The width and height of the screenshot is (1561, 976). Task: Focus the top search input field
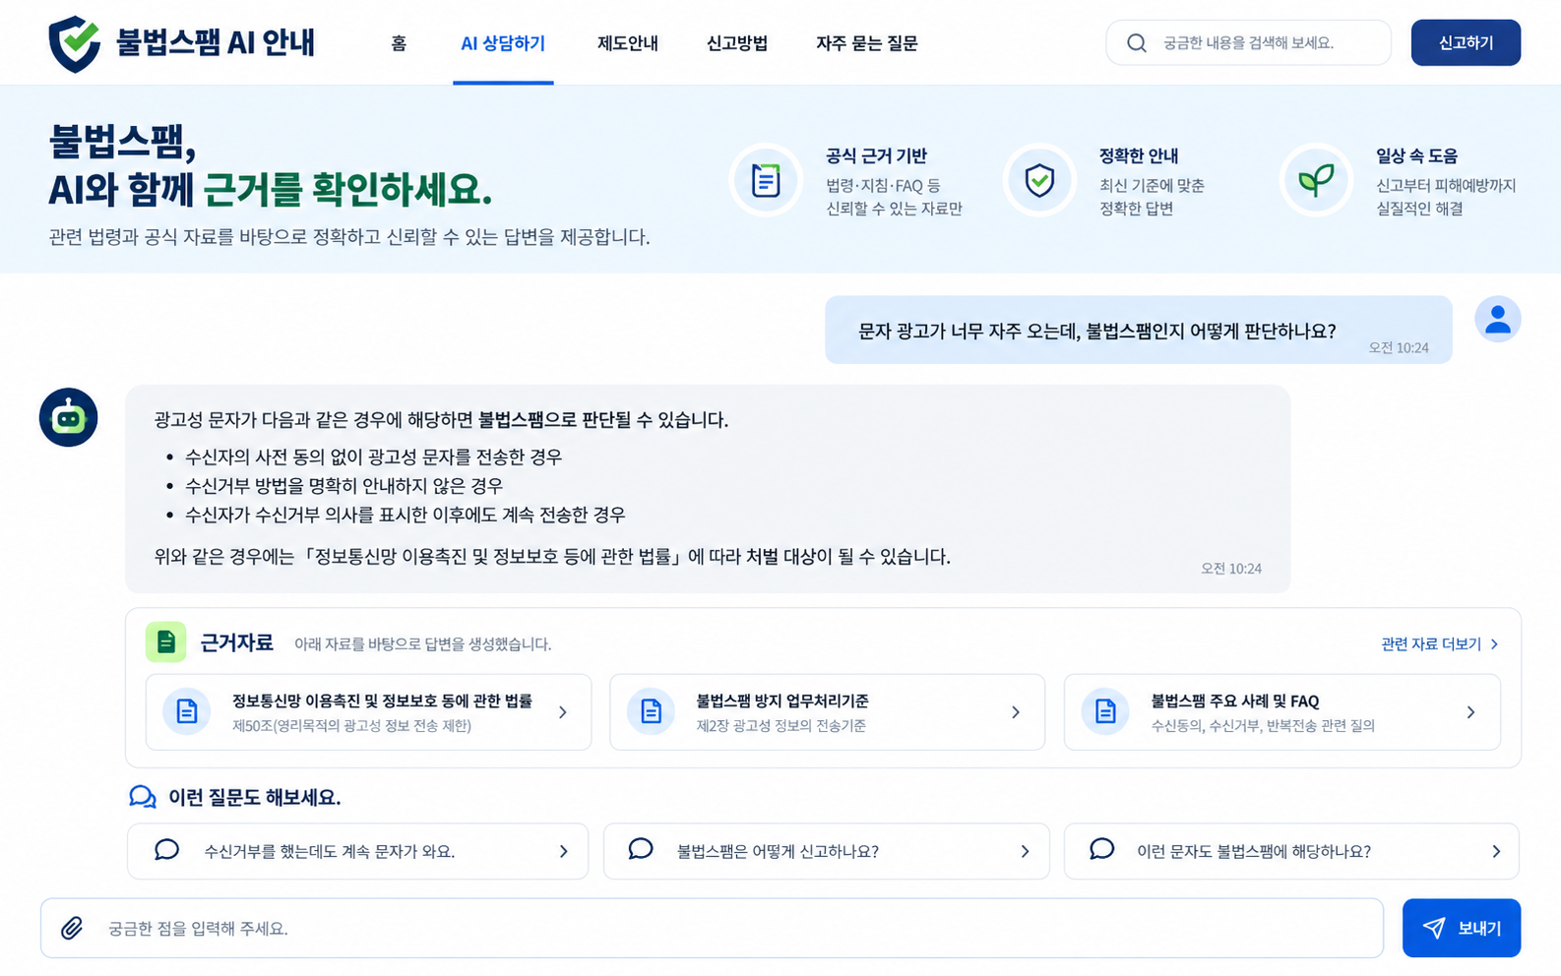click(1248, 42)
